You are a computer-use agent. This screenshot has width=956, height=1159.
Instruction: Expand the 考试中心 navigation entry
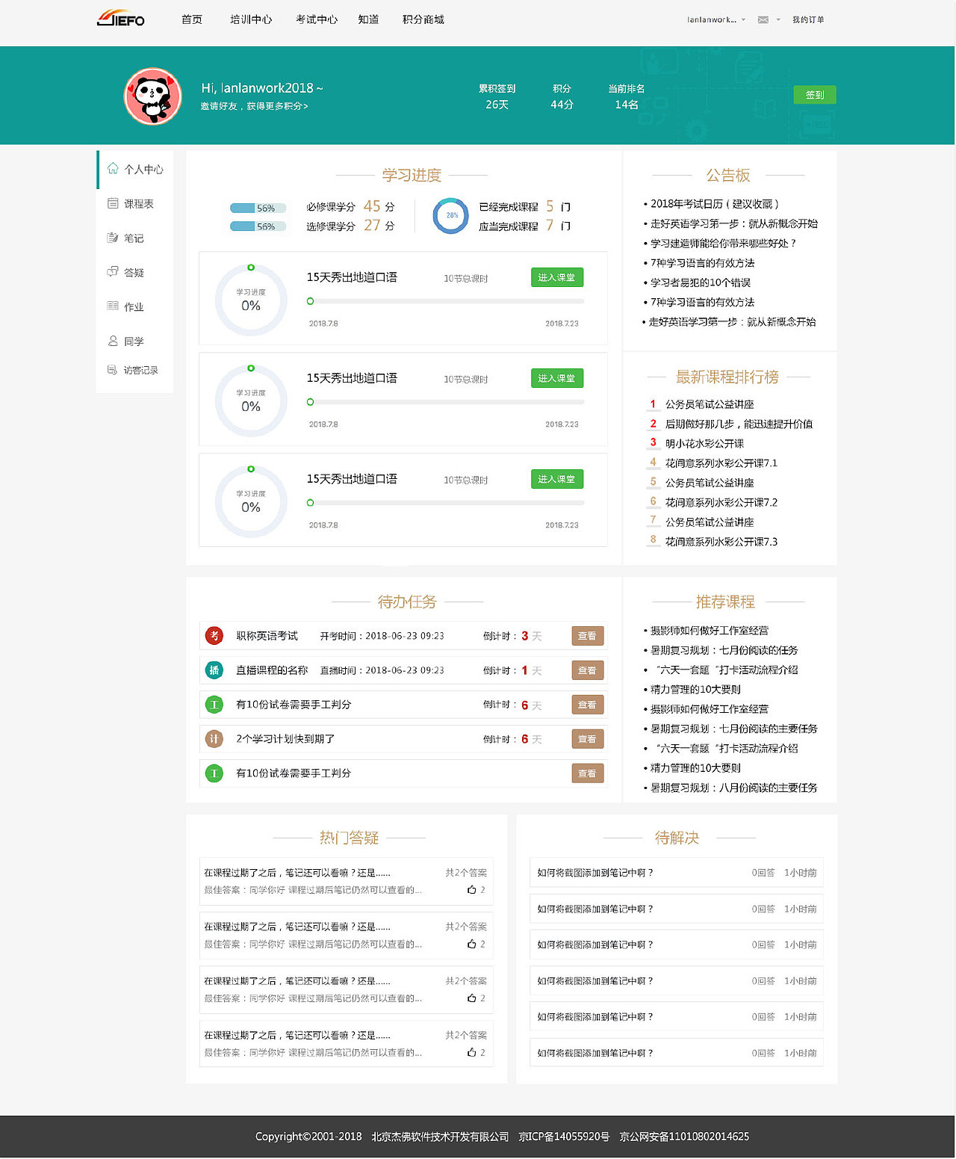[x=316, y=20]
